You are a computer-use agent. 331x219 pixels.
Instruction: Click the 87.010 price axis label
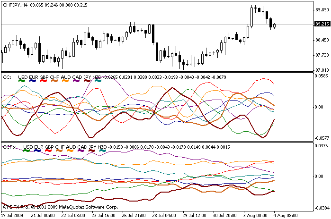pos(322,70)
